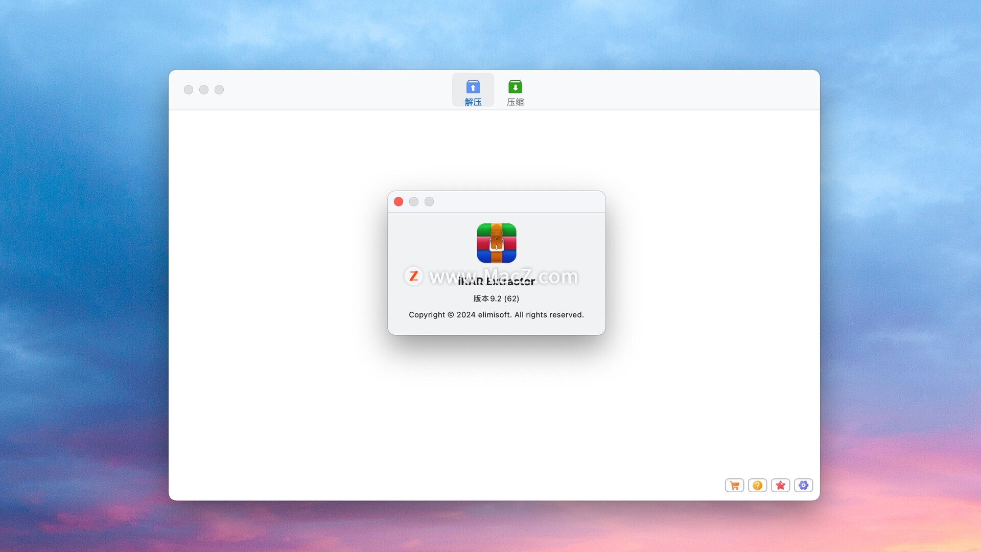Screen dimensions: 981x552
Task: Click the Copyright 2024 elimisoft text
Action: coord(496,315)
